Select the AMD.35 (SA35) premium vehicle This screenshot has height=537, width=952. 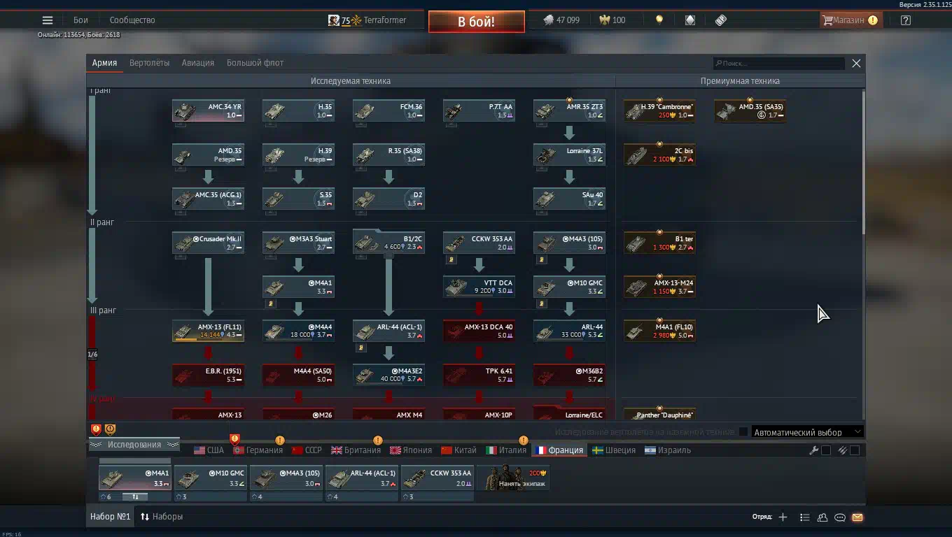pyautogui.click(x=750, y=110)
